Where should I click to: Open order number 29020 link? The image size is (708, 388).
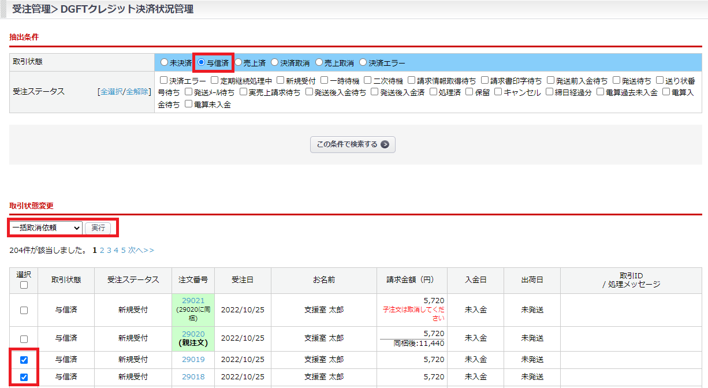pos(193,334)
